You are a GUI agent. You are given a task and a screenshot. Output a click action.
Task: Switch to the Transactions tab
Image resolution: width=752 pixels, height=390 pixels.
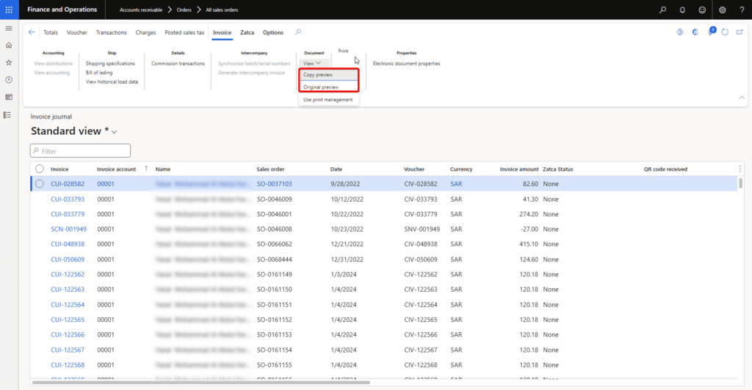click(x=112, y=32)
